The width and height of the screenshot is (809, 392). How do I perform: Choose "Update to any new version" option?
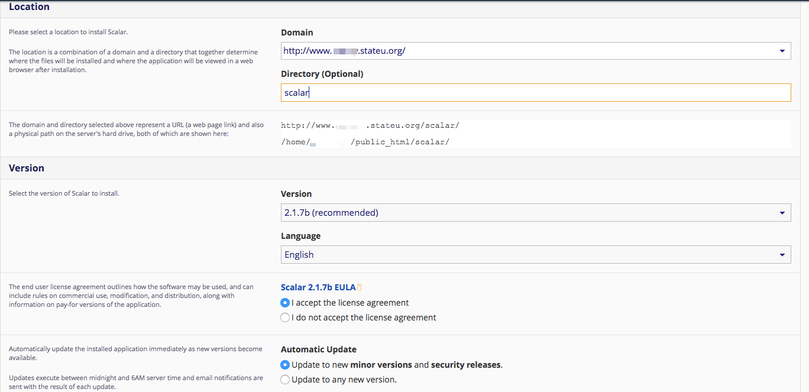(285, 380)
